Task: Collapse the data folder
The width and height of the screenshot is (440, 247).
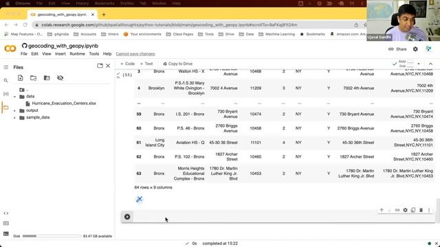Action: point(14,97)
